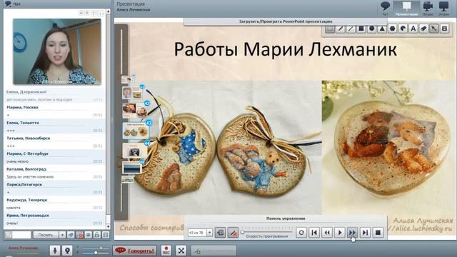Select slide thumbnail numbered 44
Viewport: 457px width, 257px height.
tap(134, 151)
